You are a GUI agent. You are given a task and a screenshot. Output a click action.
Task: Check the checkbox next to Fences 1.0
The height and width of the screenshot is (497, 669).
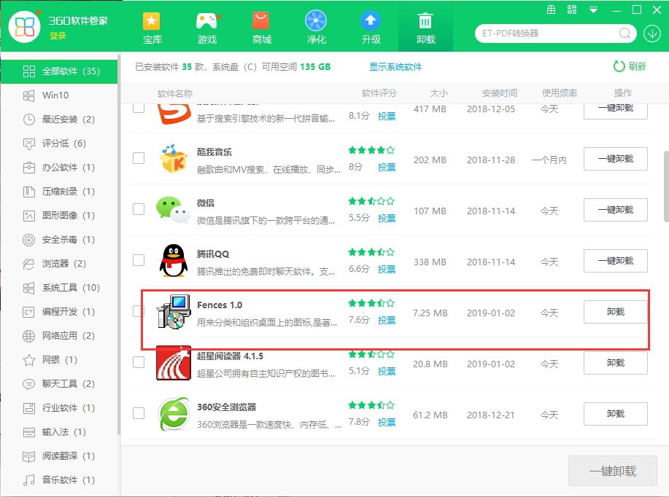point(139,312)
